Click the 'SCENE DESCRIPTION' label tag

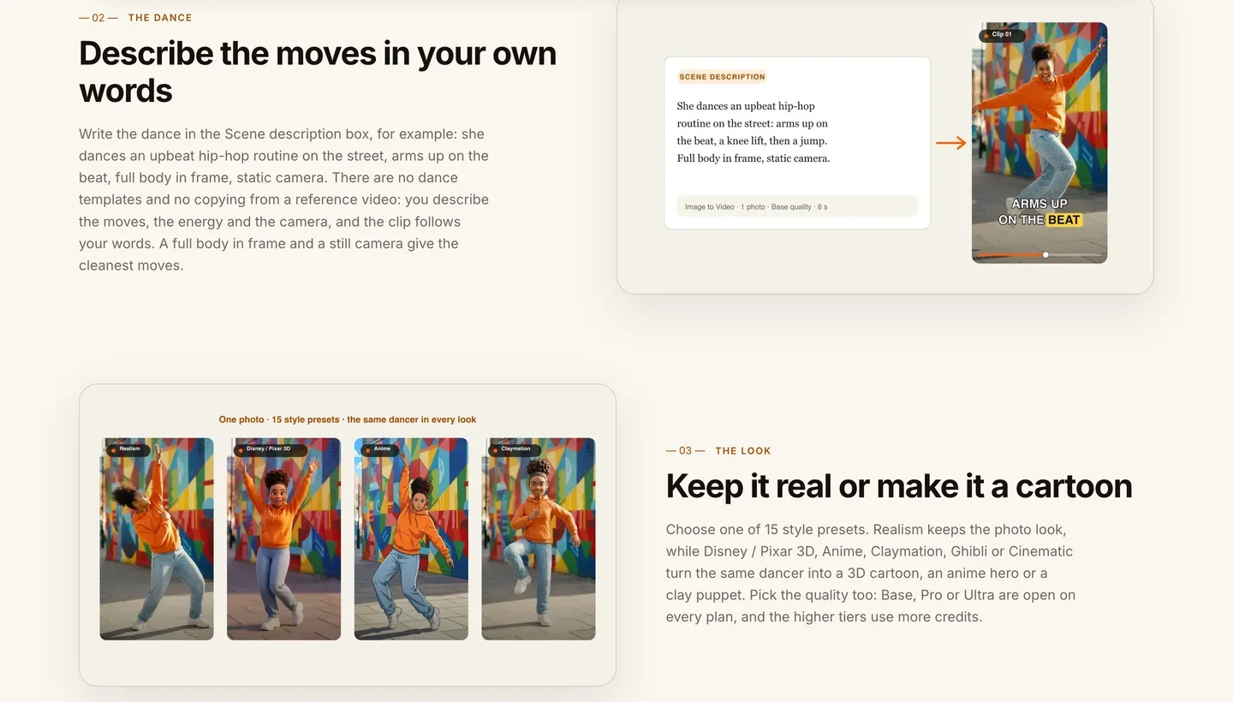722,77
